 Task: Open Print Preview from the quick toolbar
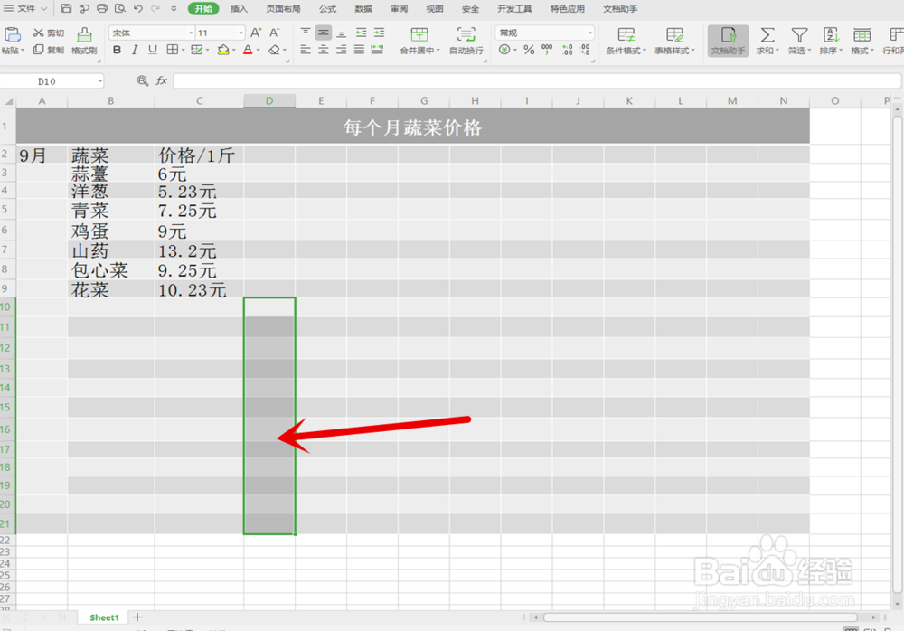[120, 9]
